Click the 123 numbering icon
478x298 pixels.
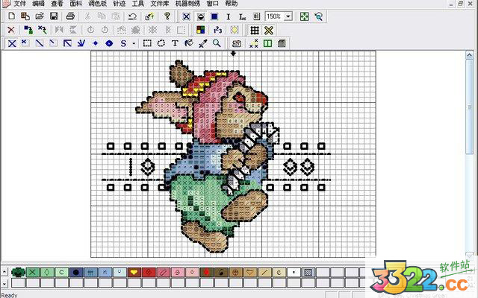coord(217,30)
